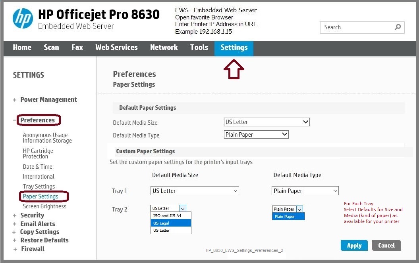Click Tray 2 media size dropdown arrow
This screenshot has width=419, height=263.
183,208
